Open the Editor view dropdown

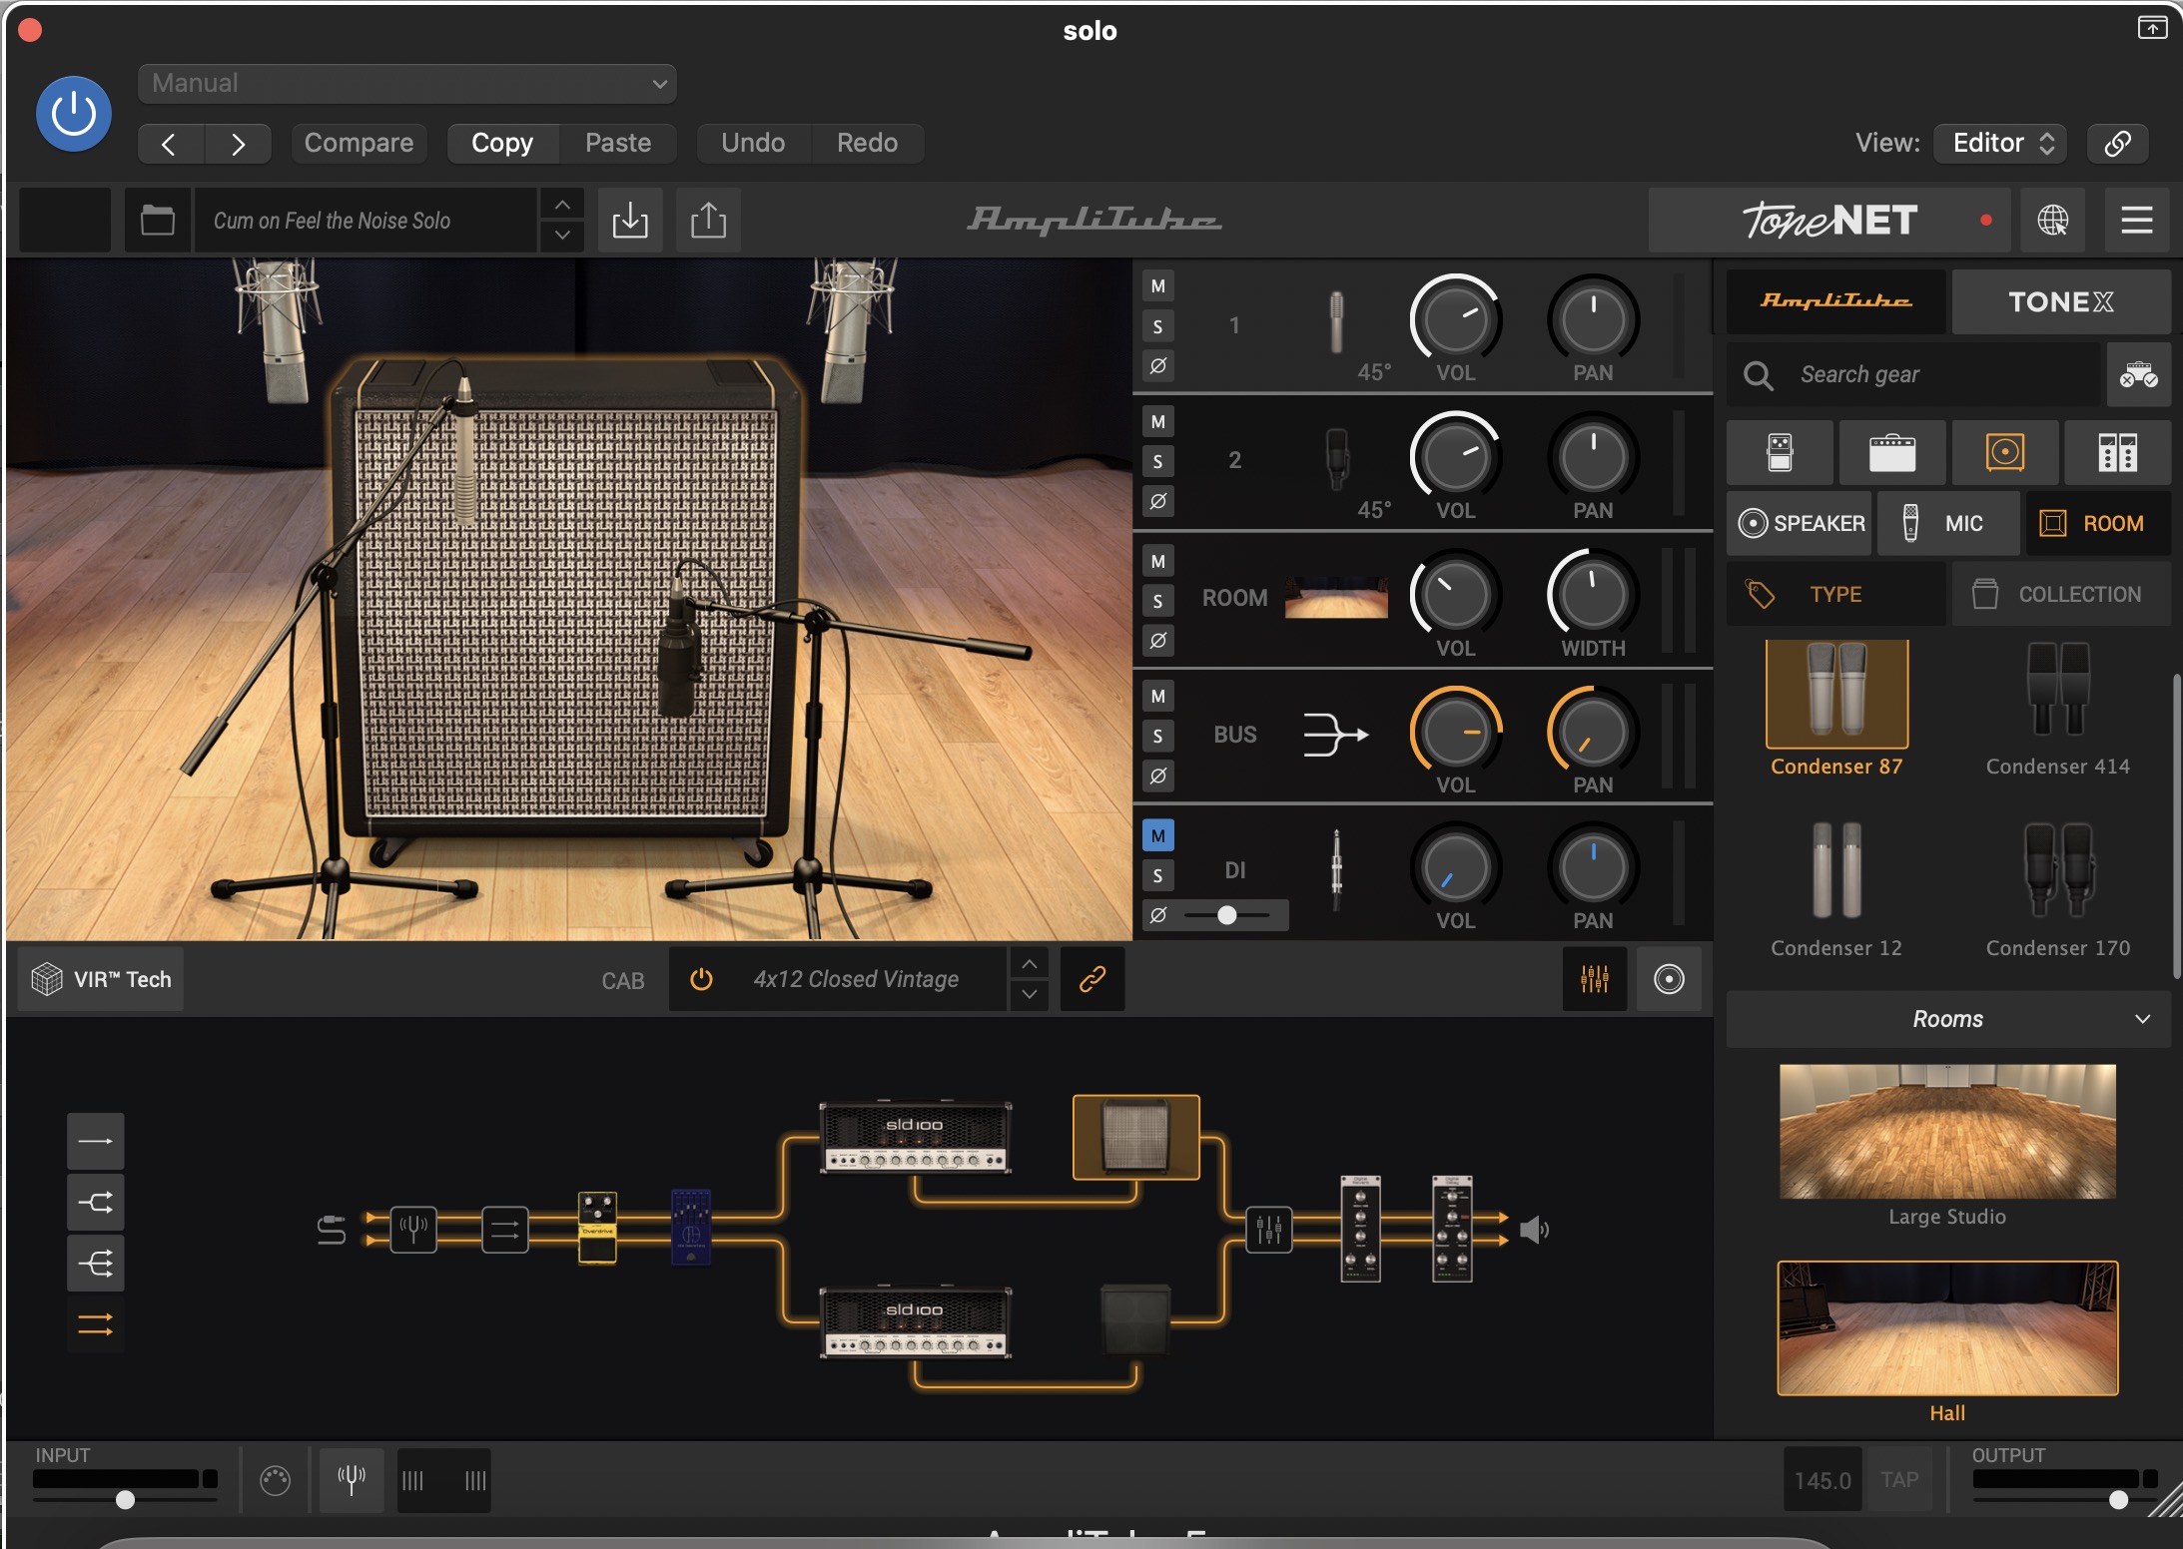[x=1999, y=143]
